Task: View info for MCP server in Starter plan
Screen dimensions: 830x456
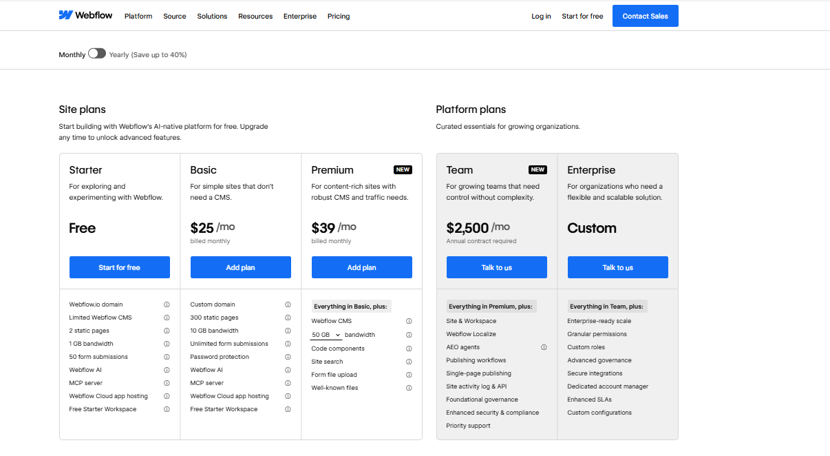Action: coord(167,383)
